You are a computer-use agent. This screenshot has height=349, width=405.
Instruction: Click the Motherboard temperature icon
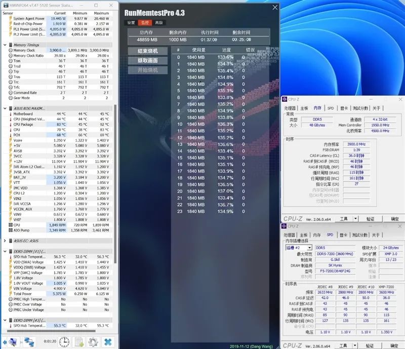click(x=11, y=114)
